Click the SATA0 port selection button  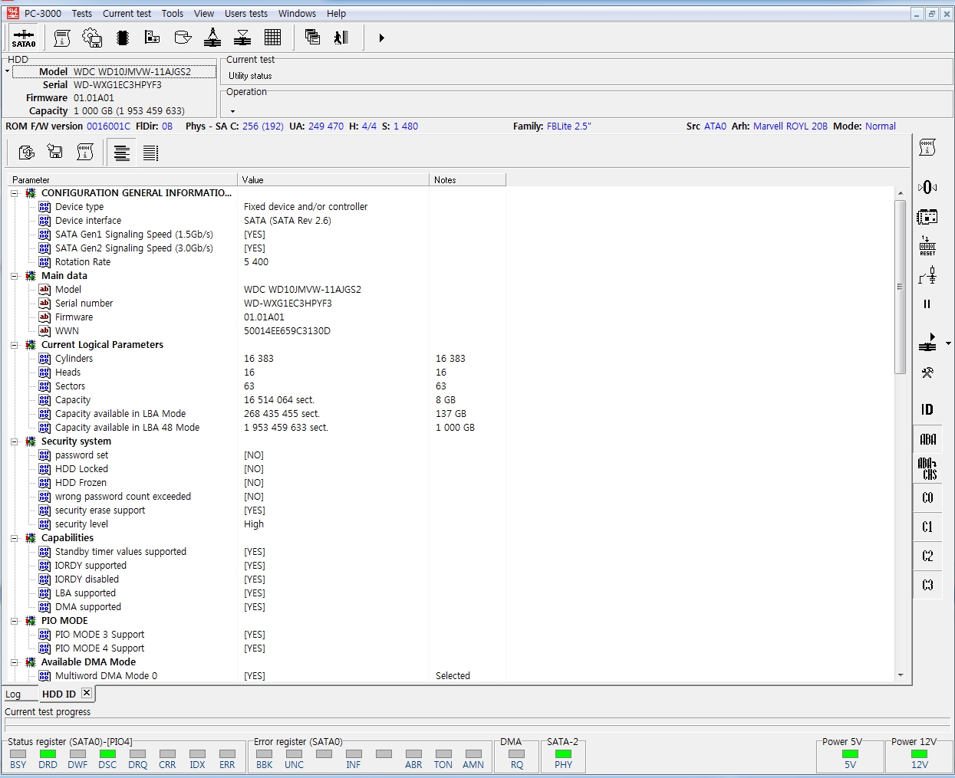click(x=24, y=38)
